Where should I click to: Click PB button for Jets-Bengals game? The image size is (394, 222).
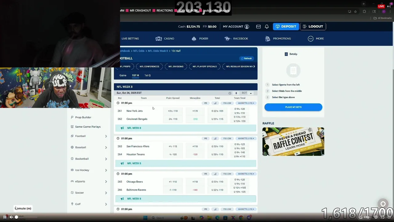pos(206,103)
